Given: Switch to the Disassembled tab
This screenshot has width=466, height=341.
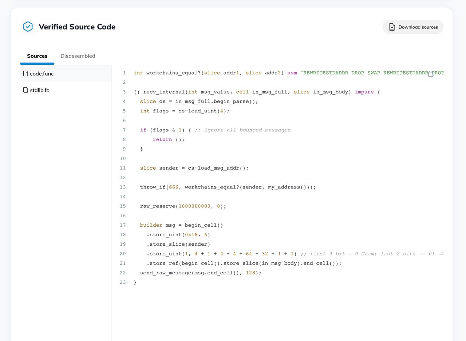Looking at the screenshot, I should 78,56.
